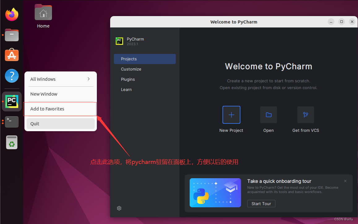This screenshot has height=224, width=358.
Task: Click the PyCharm icon in the dock
Action: coord(12,101)
